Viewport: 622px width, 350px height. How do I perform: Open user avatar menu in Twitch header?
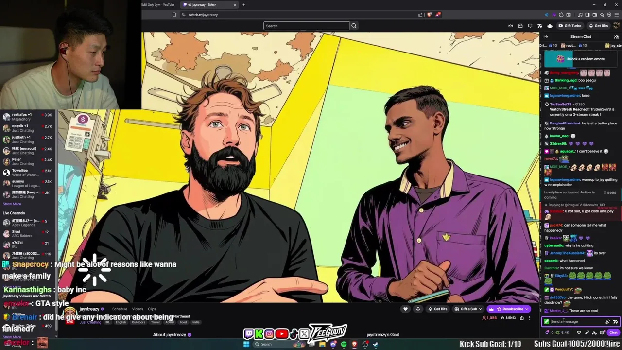click(616, 26)
